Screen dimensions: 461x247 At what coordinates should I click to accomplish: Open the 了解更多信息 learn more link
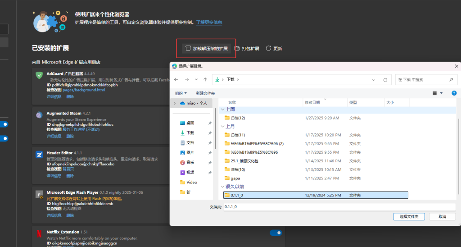point(209,23)
